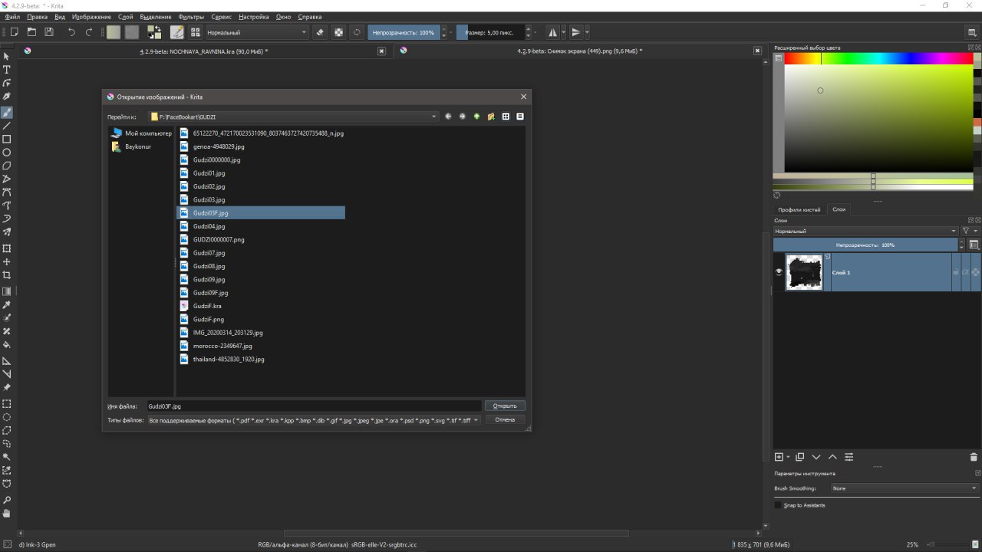Toggle vertical mirror painting
The image size is (982, 552).
[x=575, y=32]
